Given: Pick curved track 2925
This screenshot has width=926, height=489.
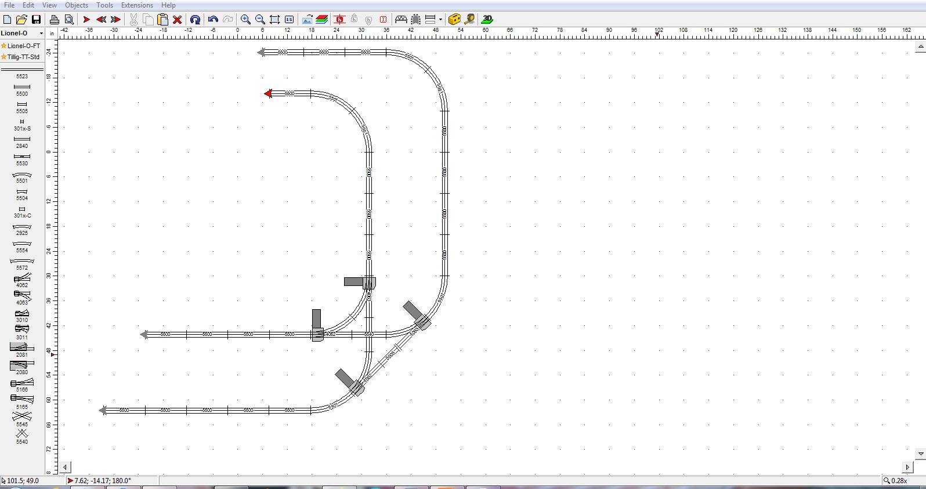Looking at the screenshot, I should 22,229.
